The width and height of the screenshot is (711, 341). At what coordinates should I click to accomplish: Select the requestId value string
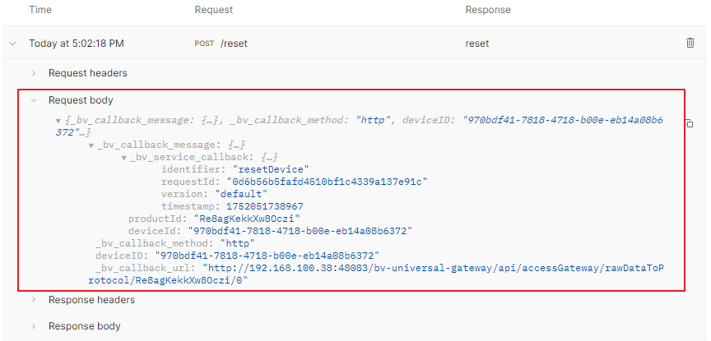click(328, 182)
